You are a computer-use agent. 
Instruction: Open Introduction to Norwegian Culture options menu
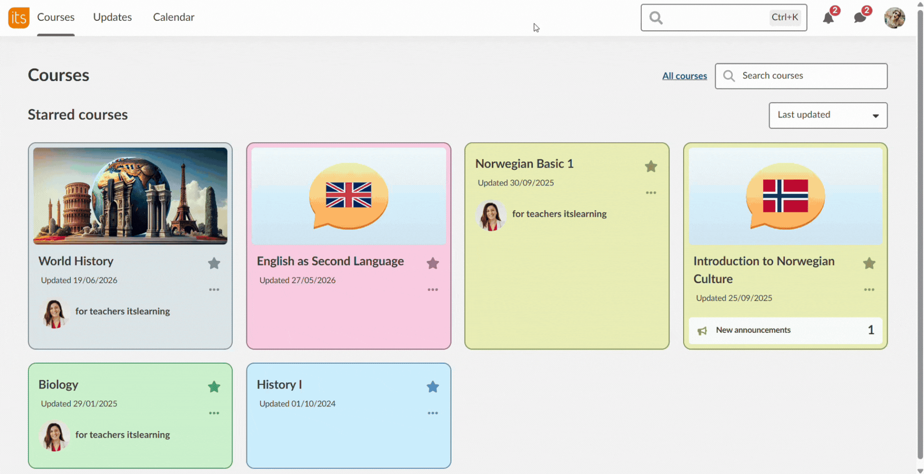coord(869,290)
